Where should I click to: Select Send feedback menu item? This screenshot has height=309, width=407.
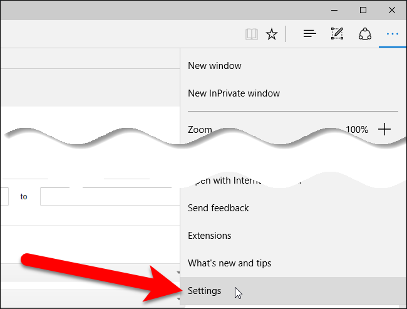pyautogui.click(x=293, y=208)
